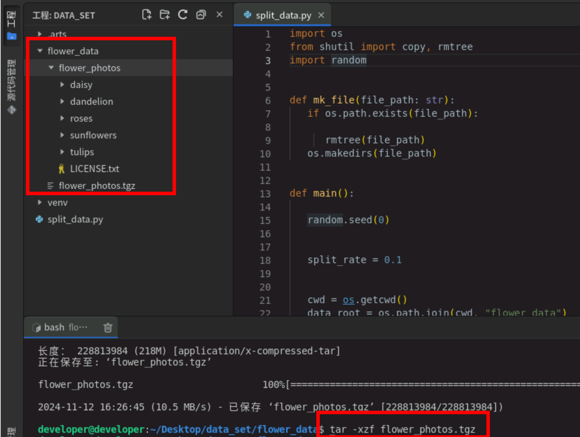This screenshot has height=437, width=580.
Task: Click the 'os' link in 'os.getcwd()'
Action: 348,300
